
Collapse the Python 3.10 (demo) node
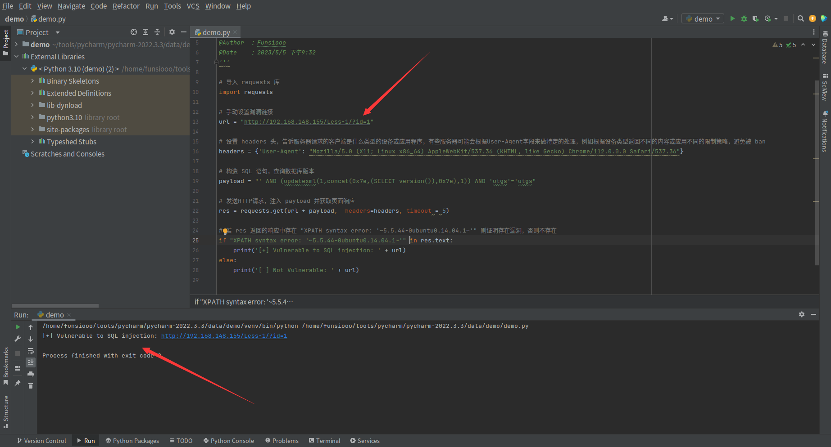click(x=24, y=69)
